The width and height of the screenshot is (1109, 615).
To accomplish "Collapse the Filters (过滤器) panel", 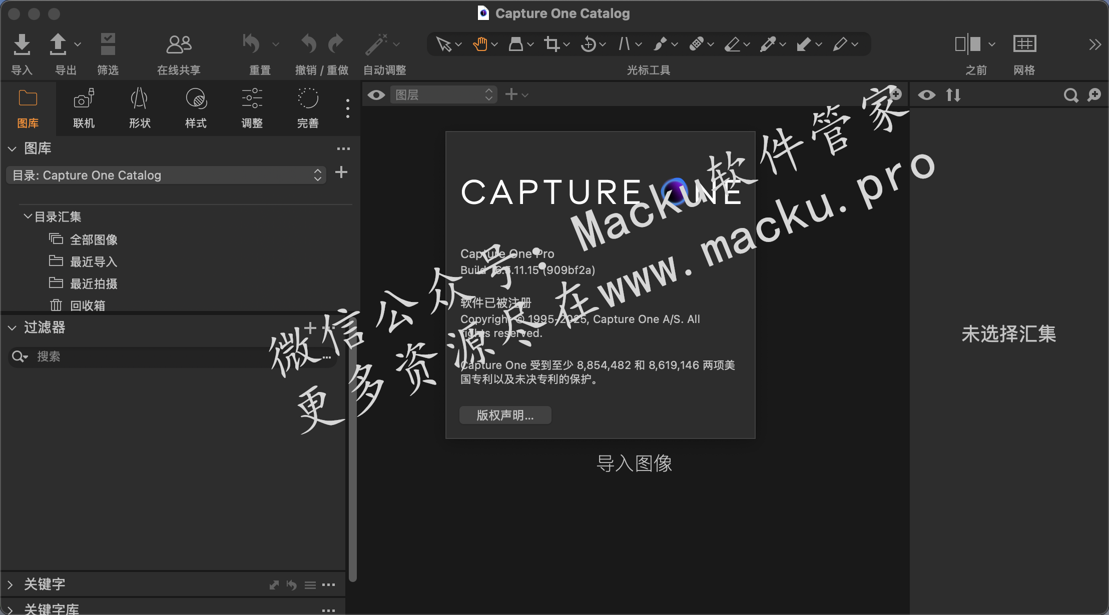I will pyautogui.click(x=12, y=328).
